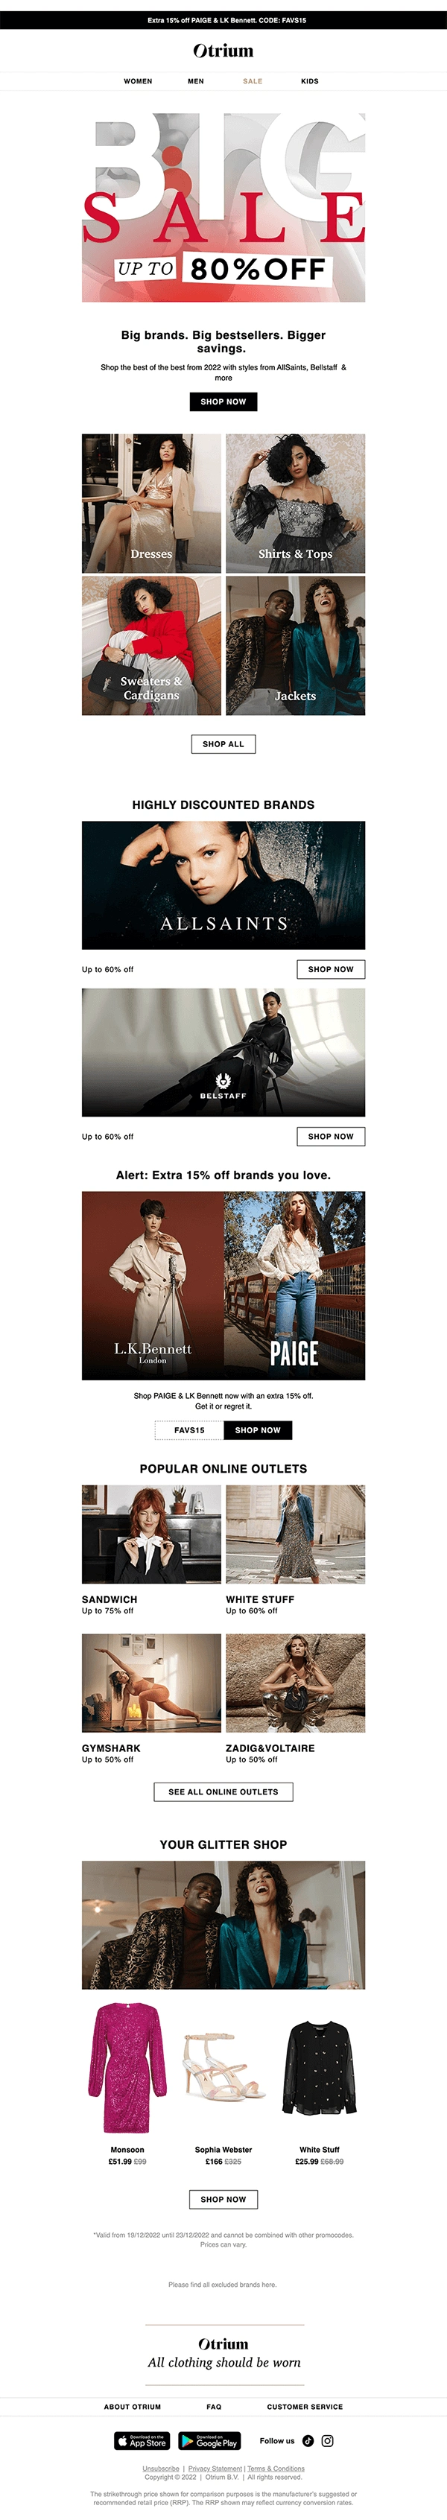Select the SALE menu item

(253, 81)
